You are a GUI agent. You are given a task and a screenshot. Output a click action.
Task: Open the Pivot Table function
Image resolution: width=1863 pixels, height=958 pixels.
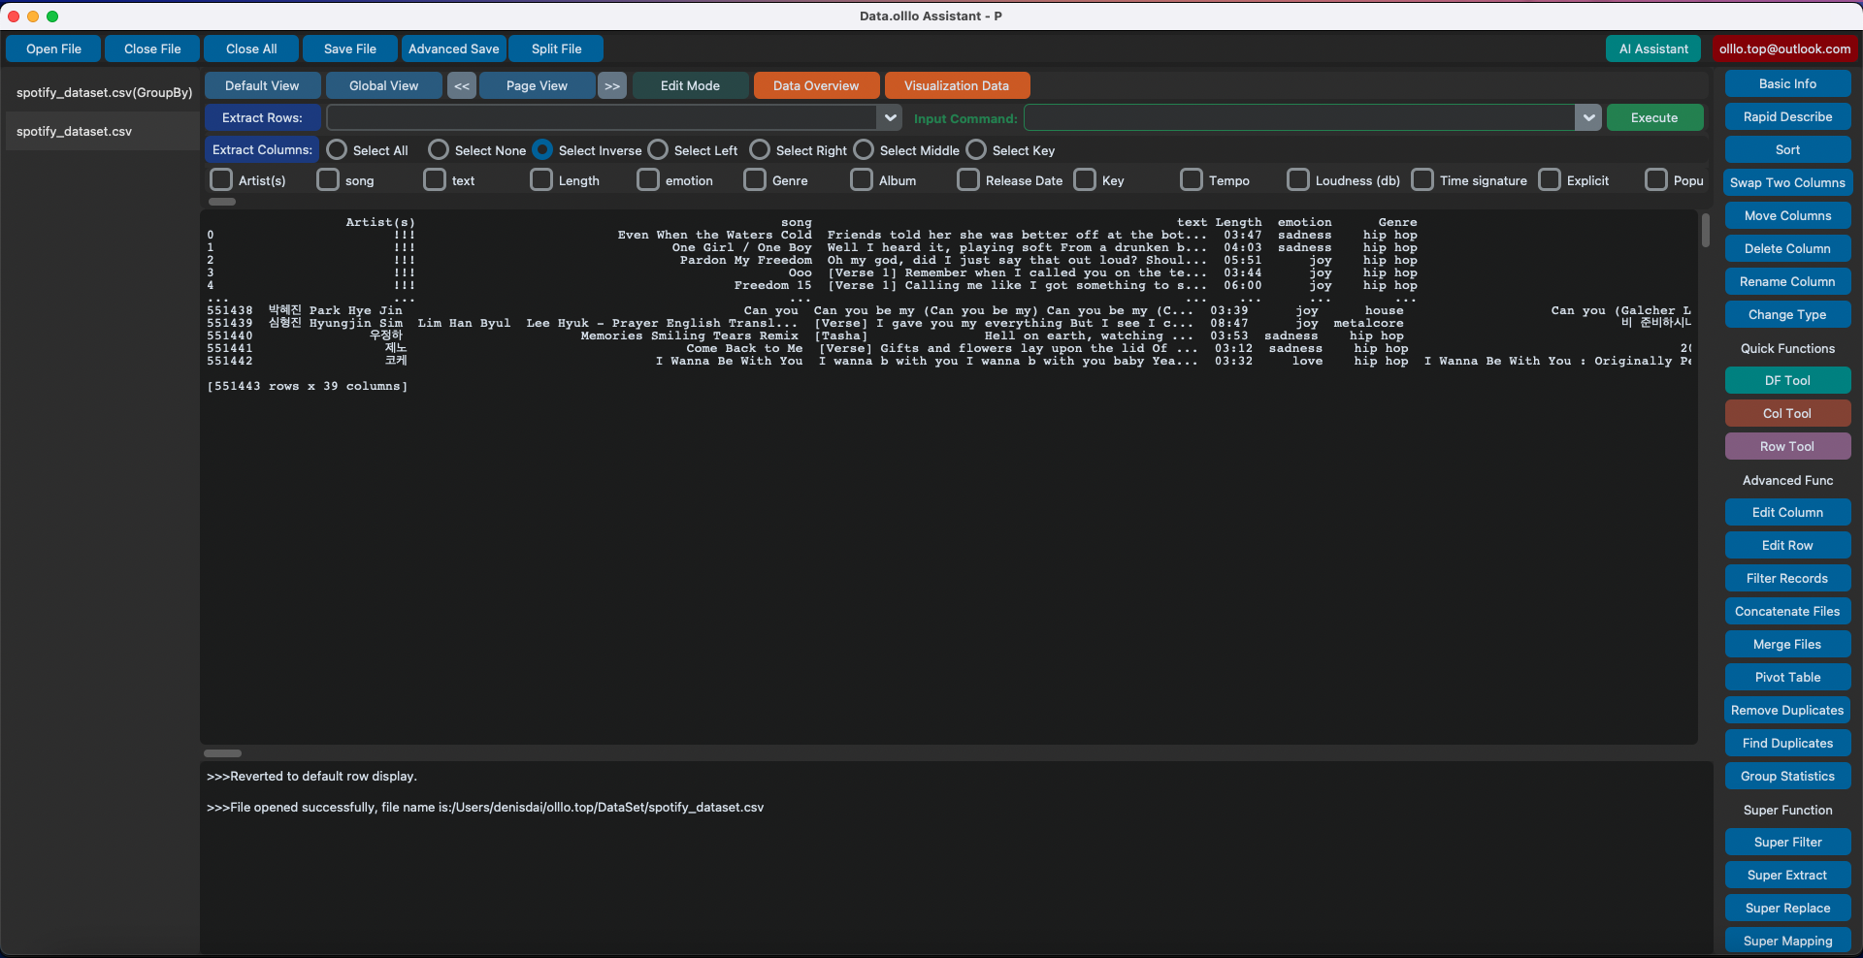(x=1787, y=676)
